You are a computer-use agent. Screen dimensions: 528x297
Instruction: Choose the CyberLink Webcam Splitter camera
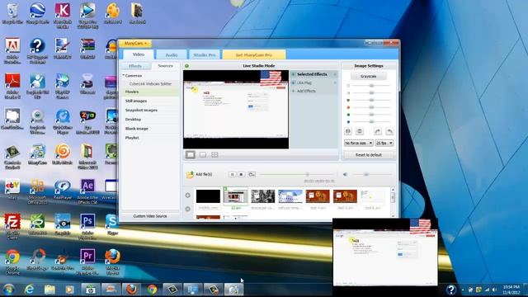(x=150, y=83)
